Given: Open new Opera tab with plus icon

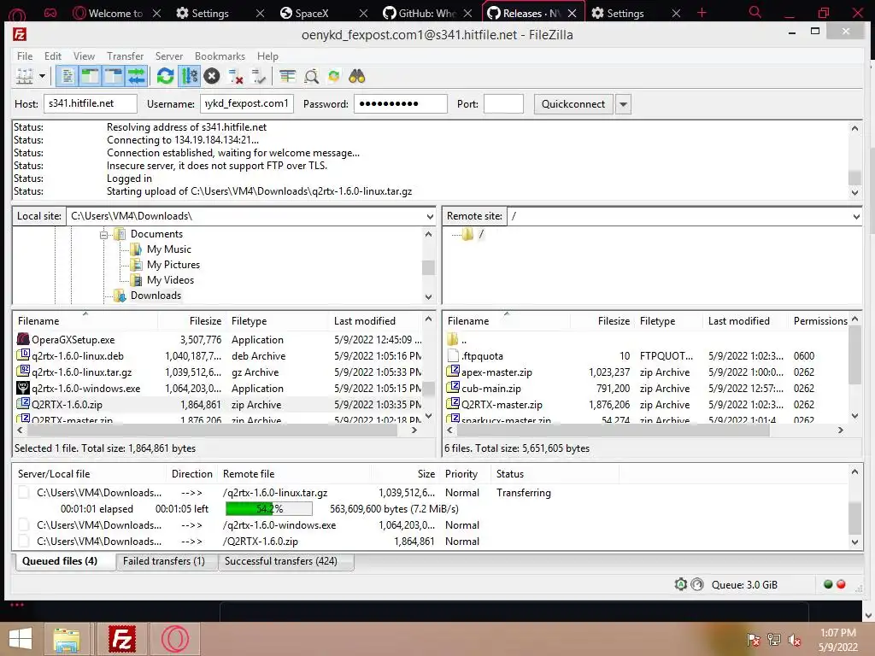Looking at the screenshot, I should 702,12.
